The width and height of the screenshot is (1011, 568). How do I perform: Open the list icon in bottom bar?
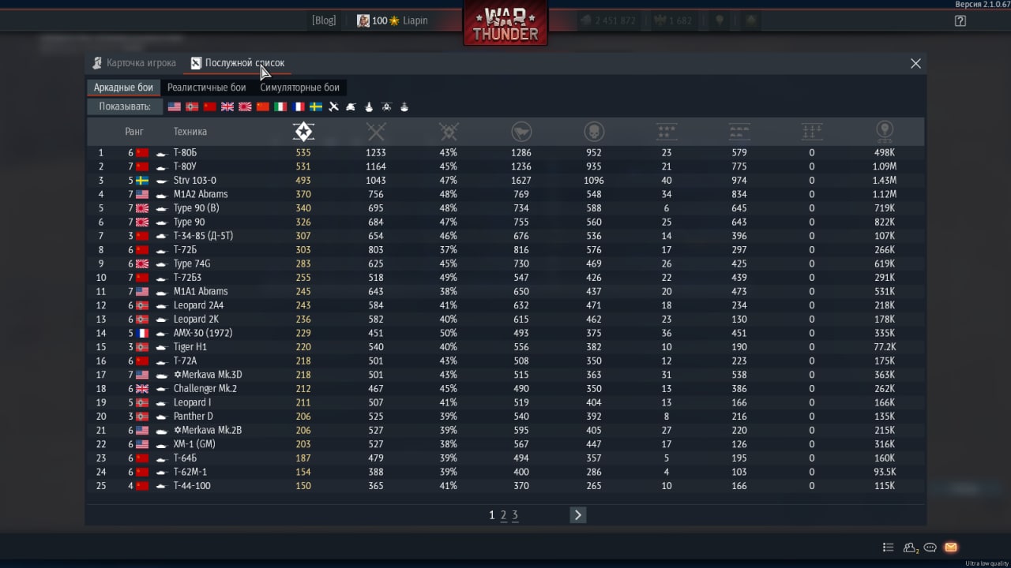[x=889, y=547]
